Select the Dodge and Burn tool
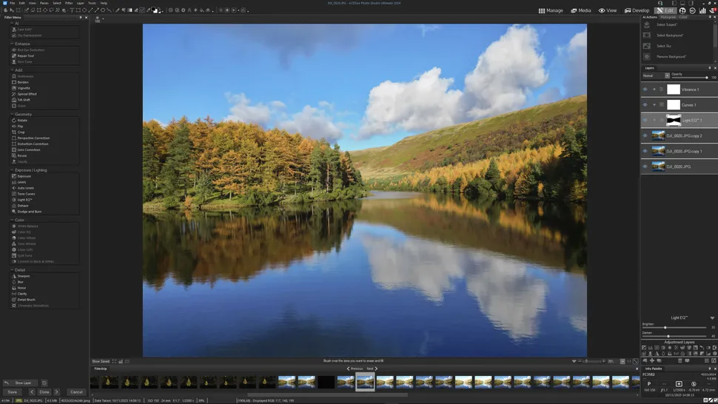Image resolution: width=718 pixels, height=404 pixels. (x=29, y=212)
